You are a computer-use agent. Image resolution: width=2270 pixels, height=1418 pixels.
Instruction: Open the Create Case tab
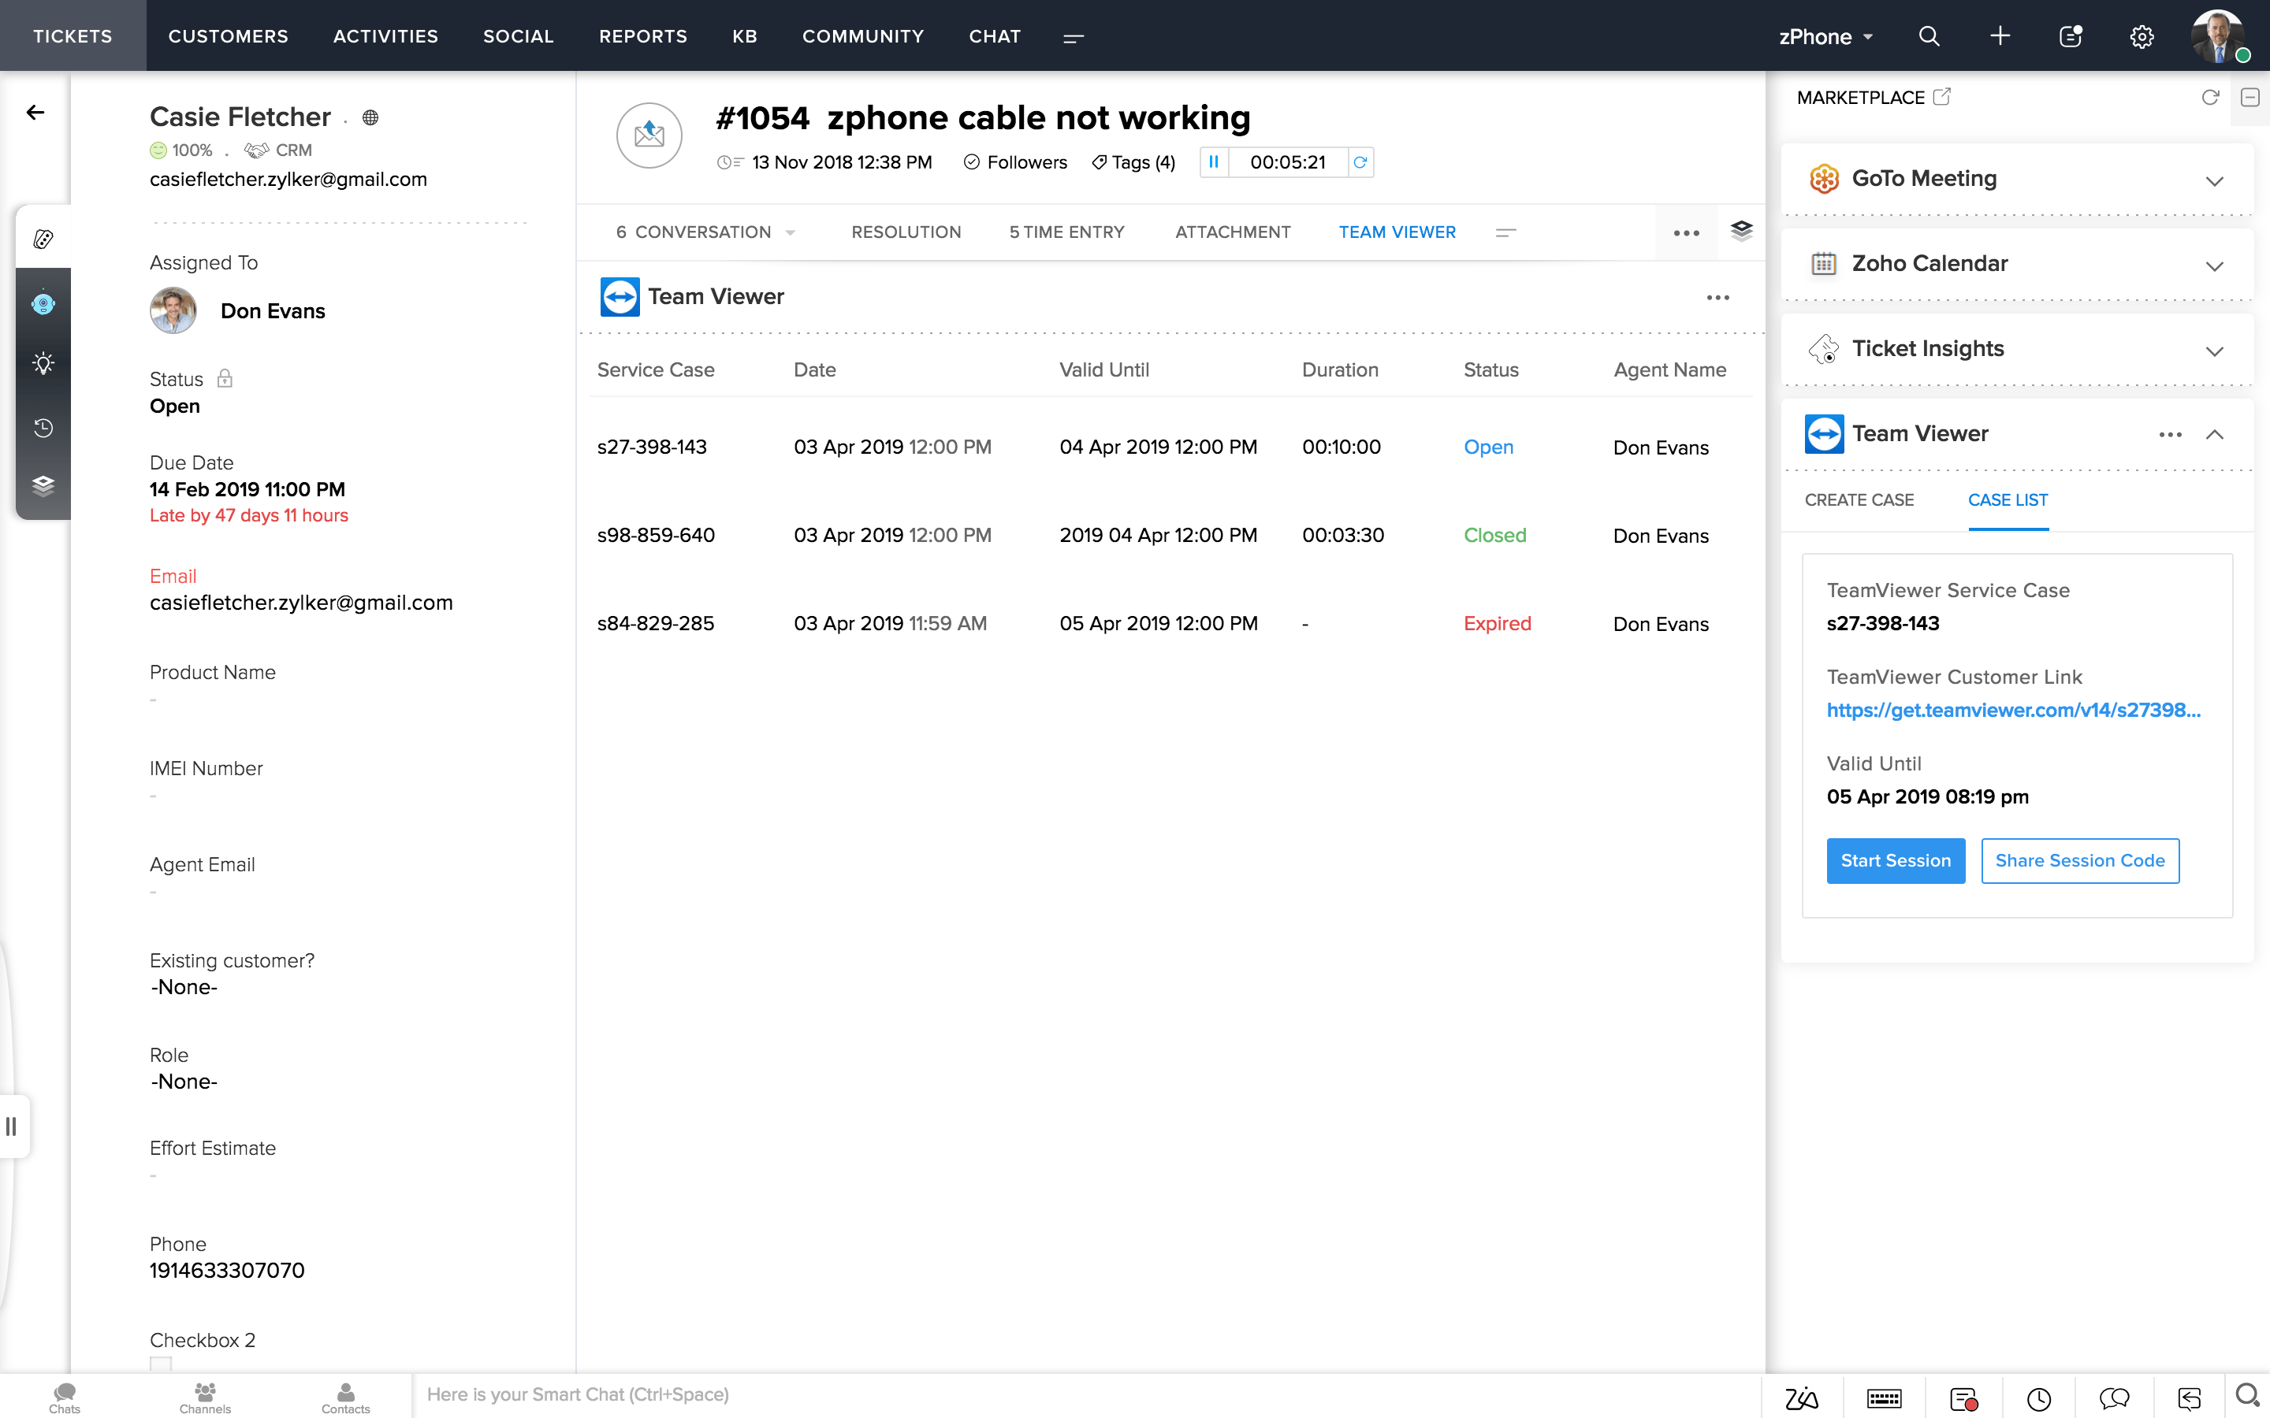tap(1859, 500)
